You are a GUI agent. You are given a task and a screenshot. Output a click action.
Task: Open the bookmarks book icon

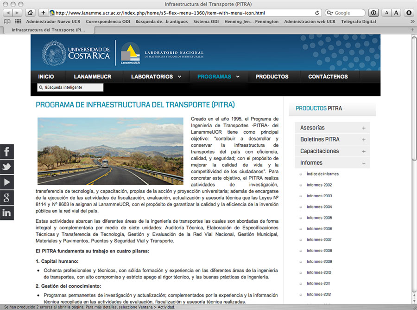(7, 21)
